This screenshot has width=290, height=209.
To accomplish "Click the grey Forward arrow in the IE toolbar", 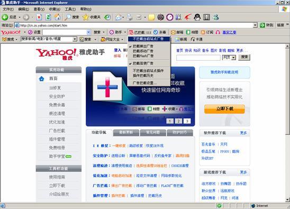I will click(26, 17).
